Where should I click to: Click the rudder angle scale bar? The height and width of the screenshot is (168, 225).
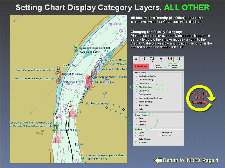pos(161,59)
